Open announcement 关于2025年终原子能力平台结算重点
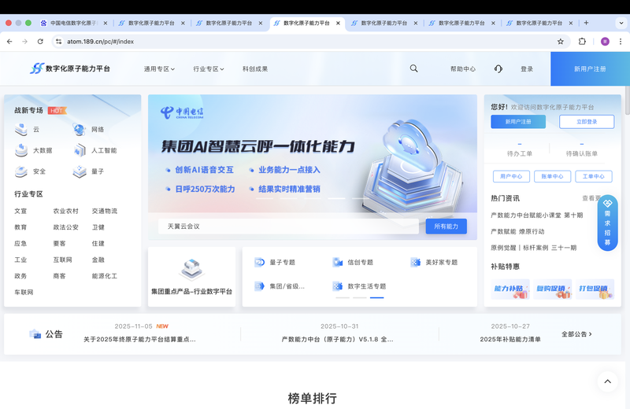 [x=139, y=339]
